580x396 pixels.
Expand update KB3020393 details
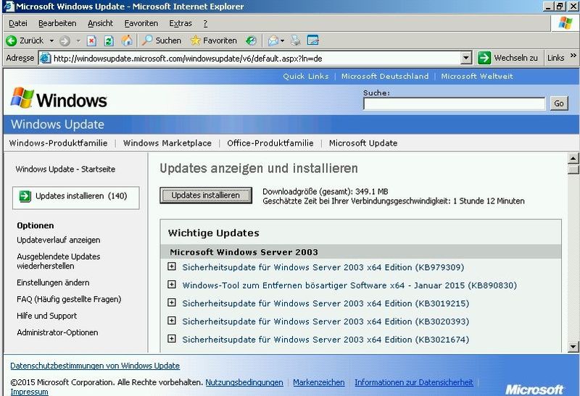pyautogui.click(x=172, y=321)
